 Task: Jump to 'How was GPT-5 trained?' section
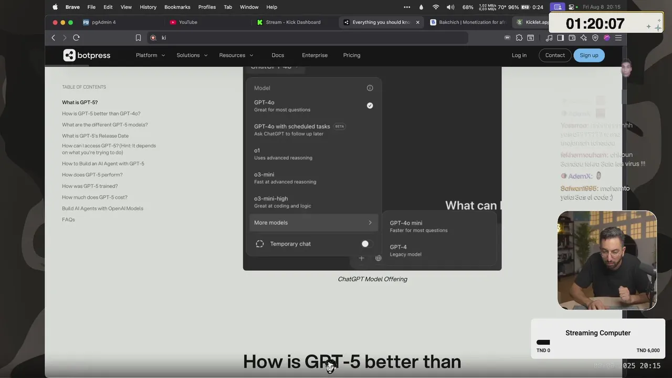click(x=90, y=186)
